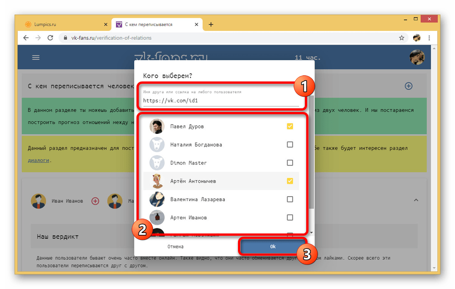This screenshot has height=289, width=455.
Task: Click red plus icon next to Иван Иванов
Action: pyautogui.click(x=95, y=201)
